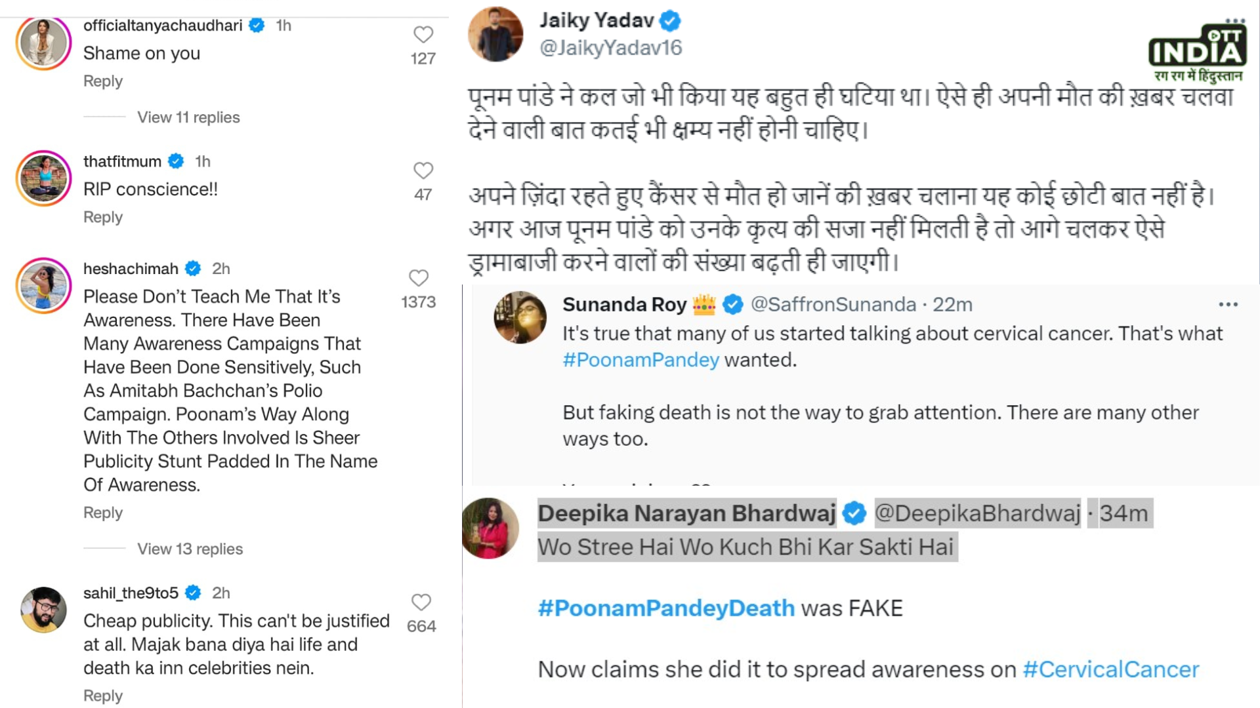Open more options on Sunanda Roy's tweet

pos(1228,305)
